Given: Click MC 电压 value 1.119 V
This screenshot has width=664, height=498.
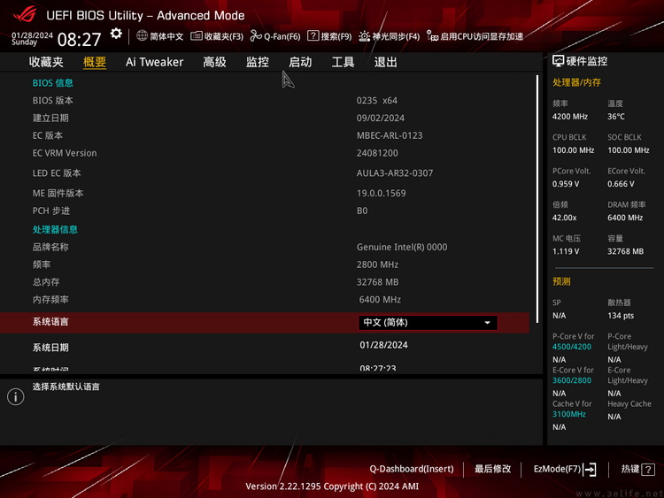Looking at the screenshot, I should 566,251.
